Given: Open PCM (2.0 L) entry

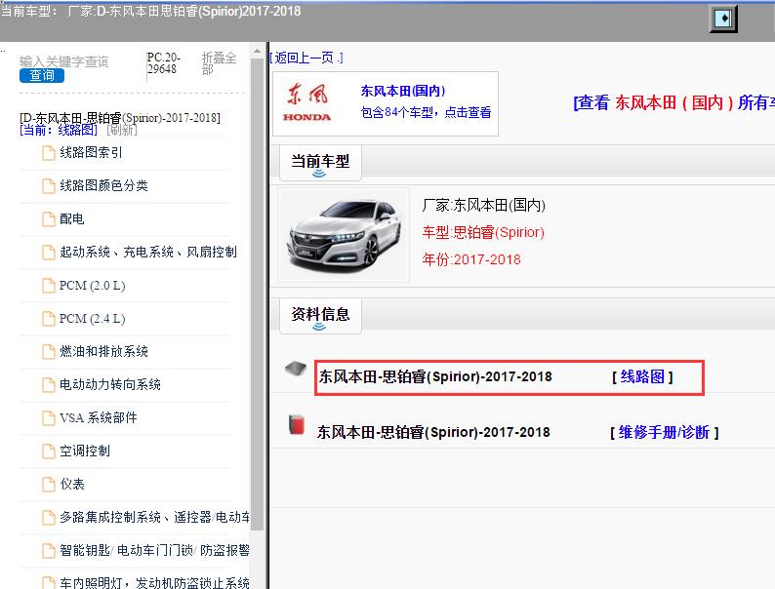Looking at the screenshot, I should (x=93, y=286).
